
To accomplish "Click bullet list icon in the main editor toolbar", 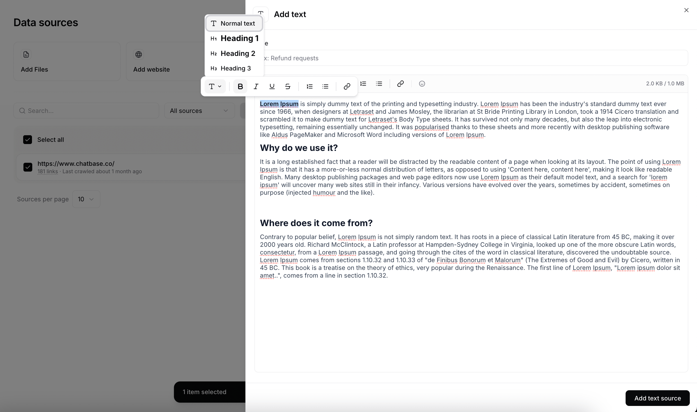I will [379, 83].
